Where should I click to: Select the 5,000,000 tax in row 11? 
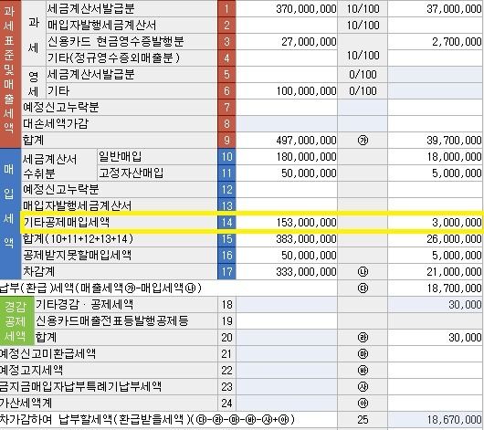pyautogui.click(x=436, y=173)
